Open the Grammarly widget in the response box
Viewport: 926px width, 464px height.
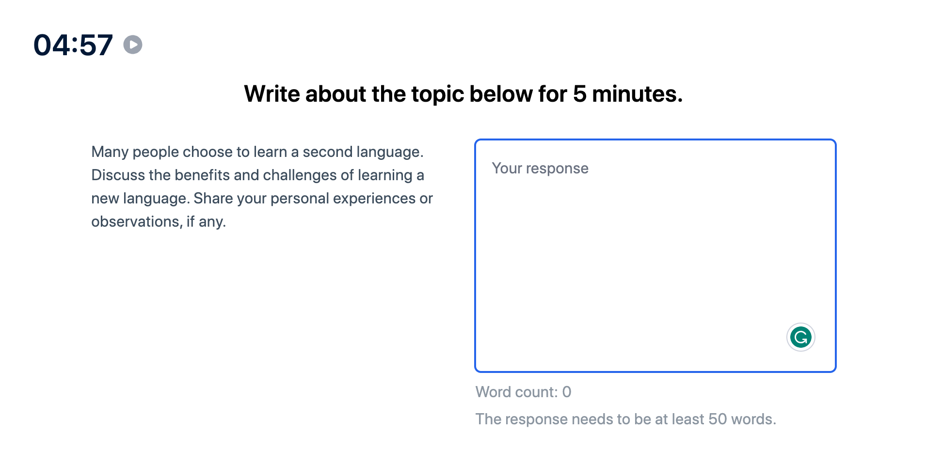click(x=800, y=337)
